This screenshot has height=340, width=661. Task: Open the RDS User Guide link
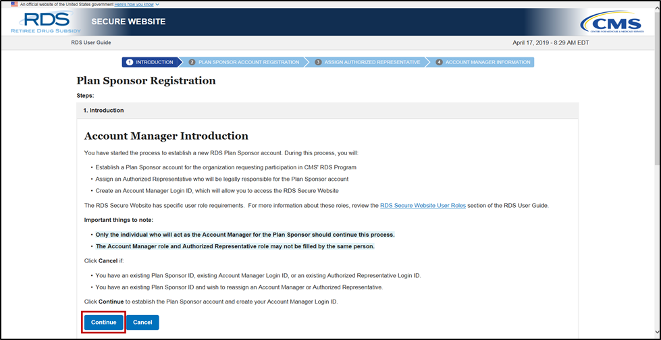pos(91,42)
